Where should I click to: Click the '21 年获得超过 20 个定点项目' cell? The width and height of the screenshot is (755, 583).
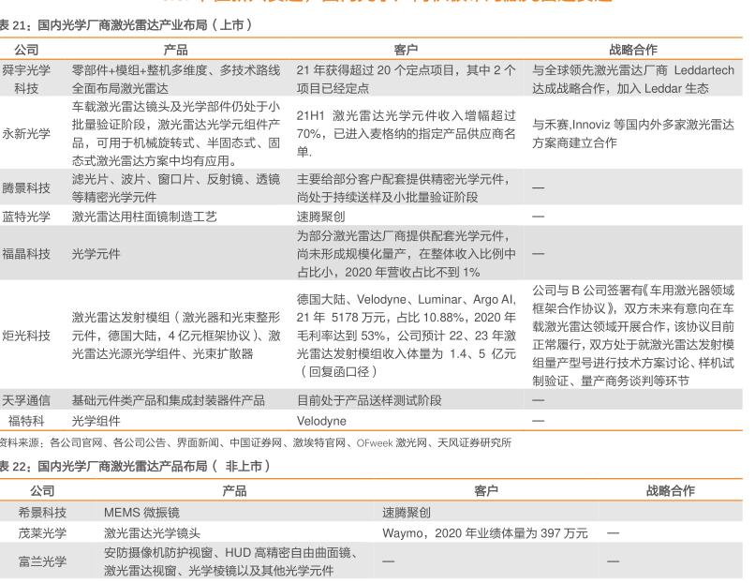pyautogui.click(x=407, y=79)
